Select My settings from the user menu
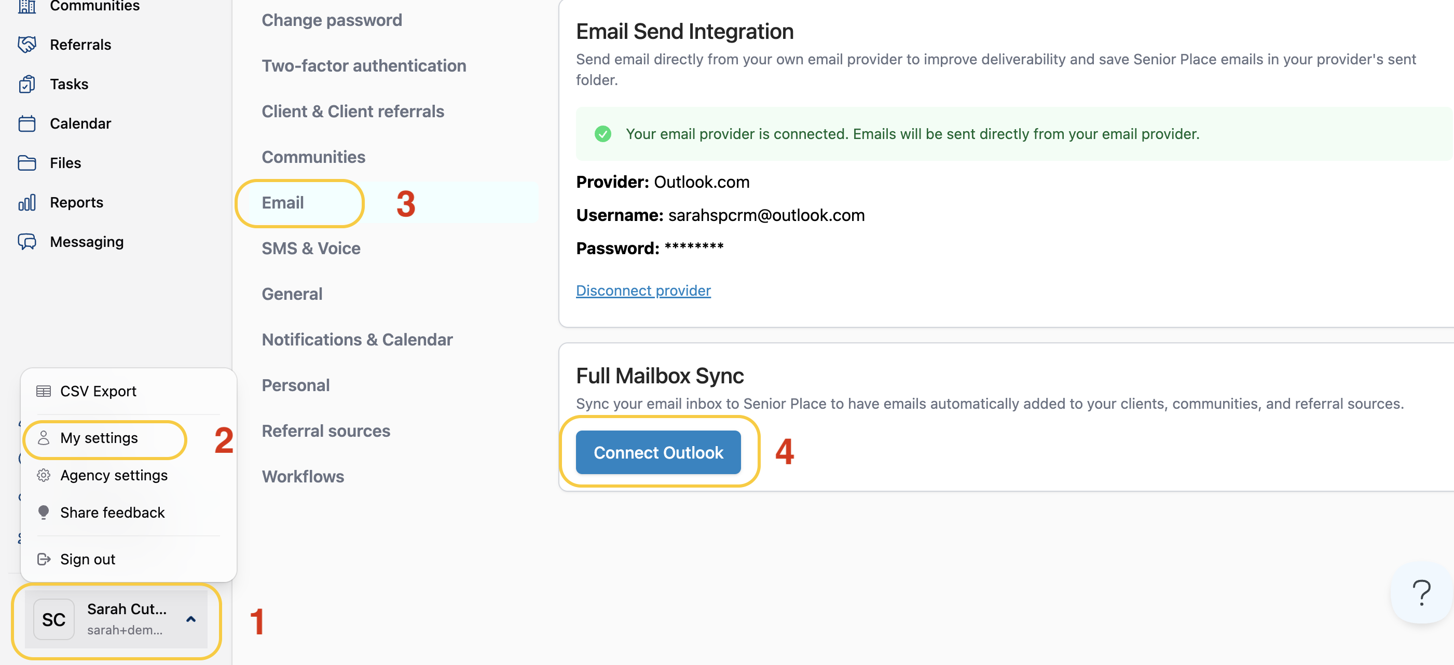Viewport: 1454px width, 665px height. pyautogui.click(x=99, y=438)
